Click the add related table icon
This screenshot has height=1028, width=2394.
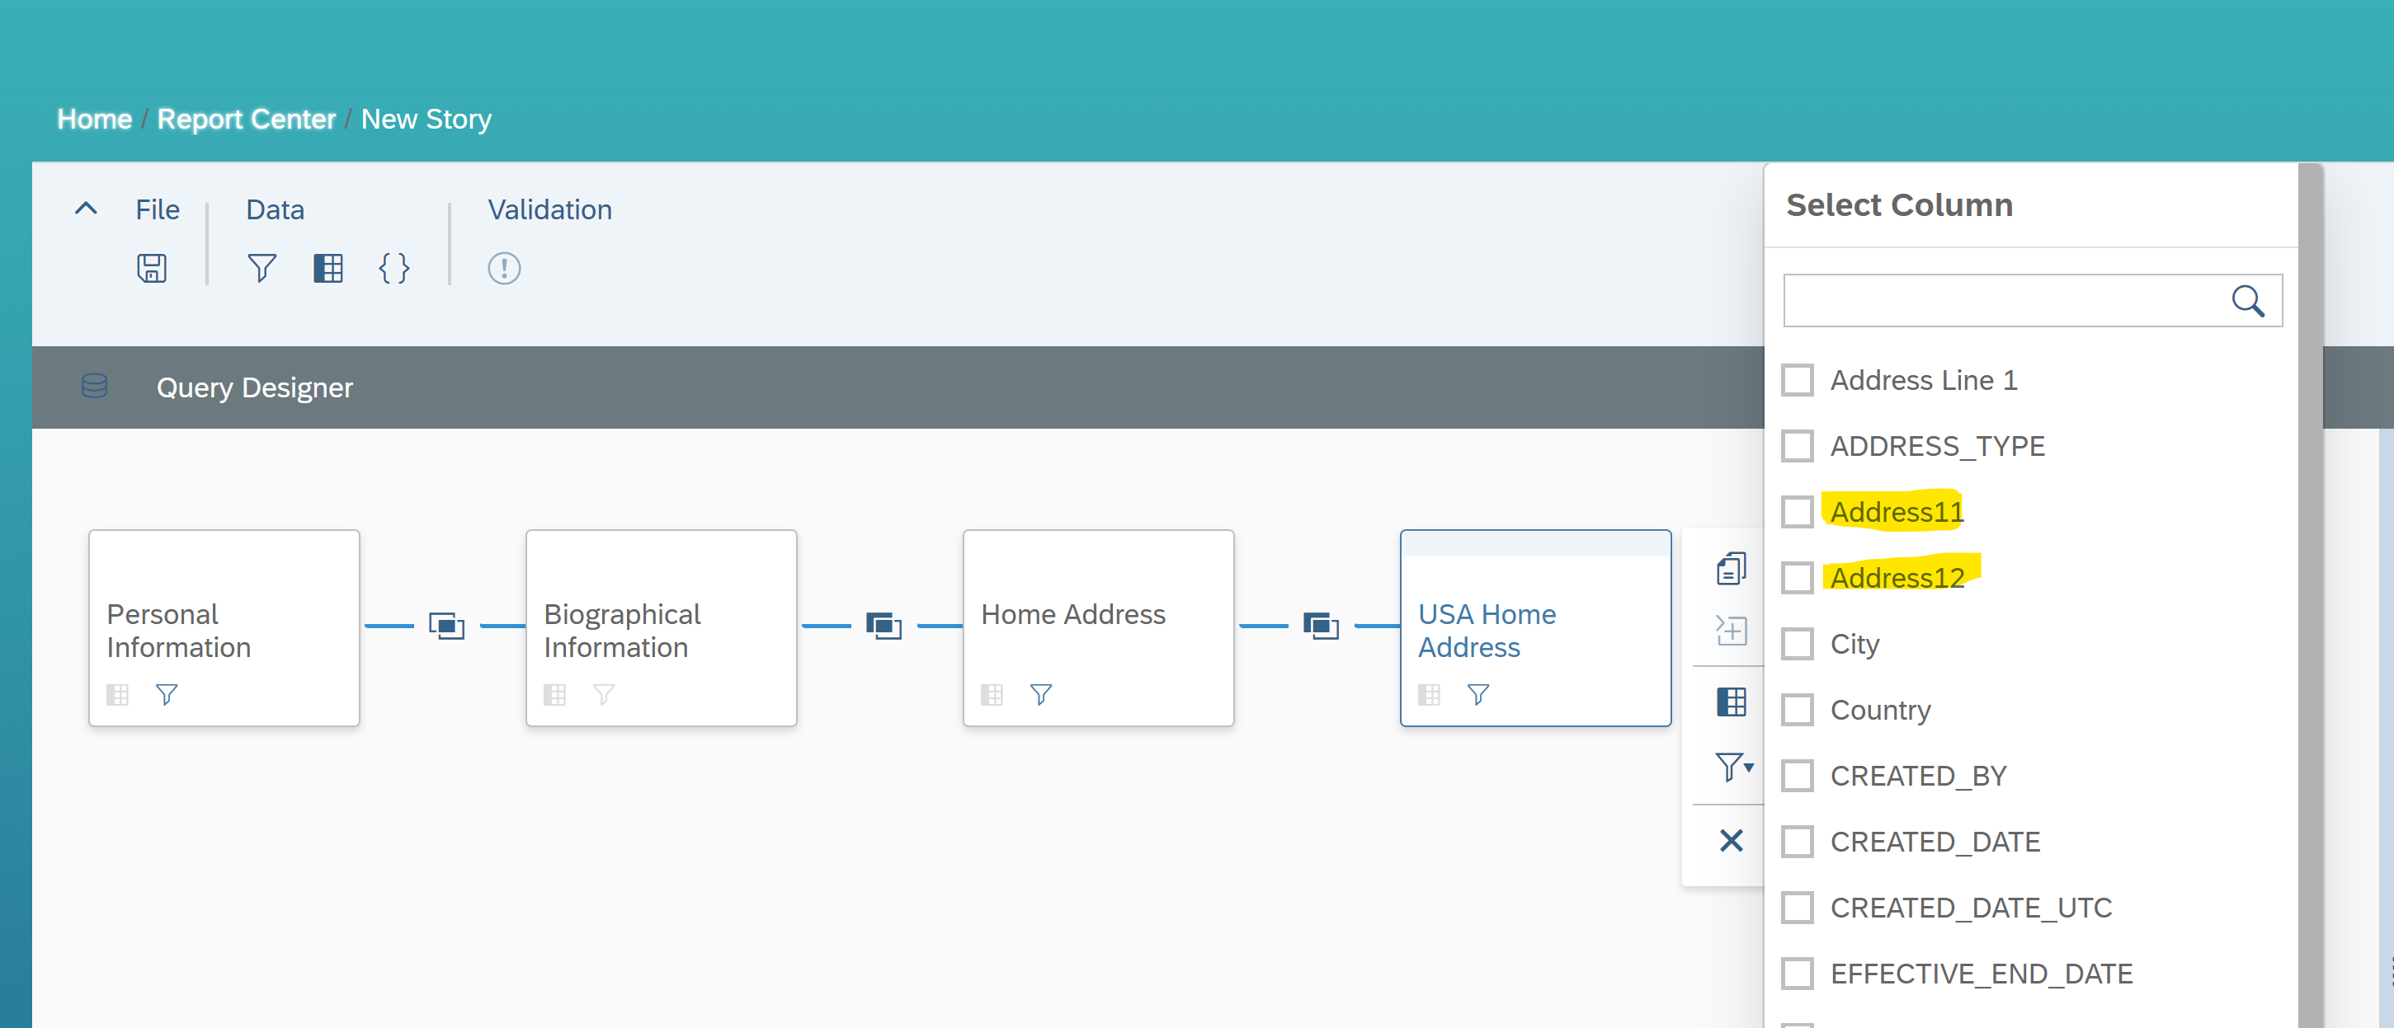pyautogui.click(x=1731, y=631)
